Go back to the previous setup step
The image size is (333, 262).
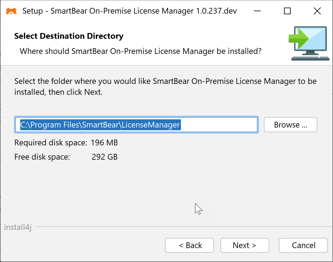(x=189, y=245)
